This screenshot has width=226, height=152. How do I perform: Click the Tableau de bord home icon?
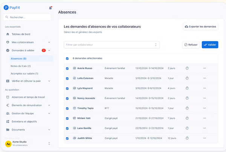click(x=8, y=34)
